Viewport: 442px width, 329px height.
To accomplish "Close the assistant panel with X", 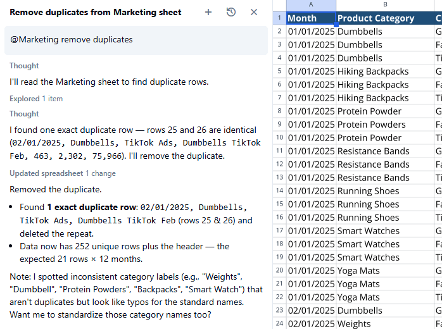I will [x=254, y=12].
